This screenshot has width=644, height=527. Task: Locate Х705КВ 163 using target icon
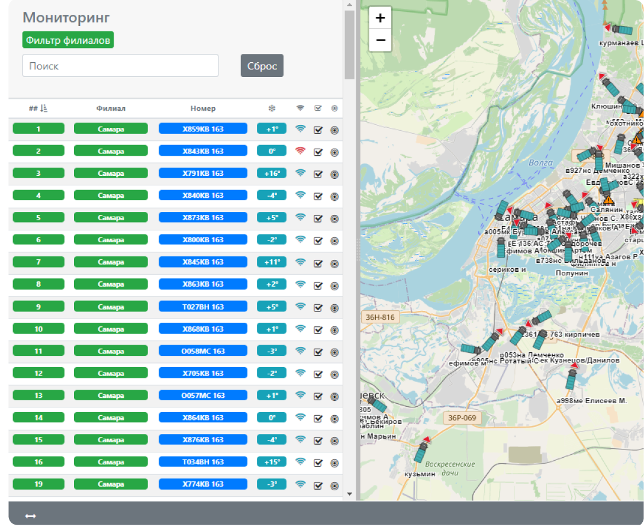tap(334, 375)
